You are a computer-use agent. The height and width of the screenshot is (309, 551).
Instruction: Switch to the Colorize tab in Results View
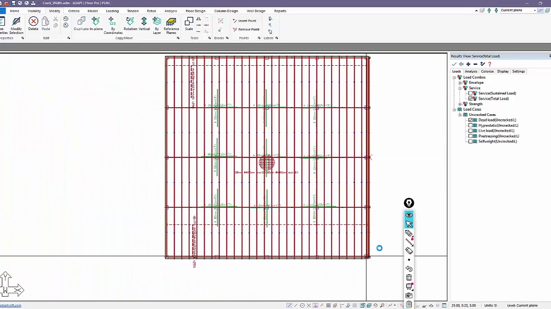pyautogui.click(x=487, y=71)
